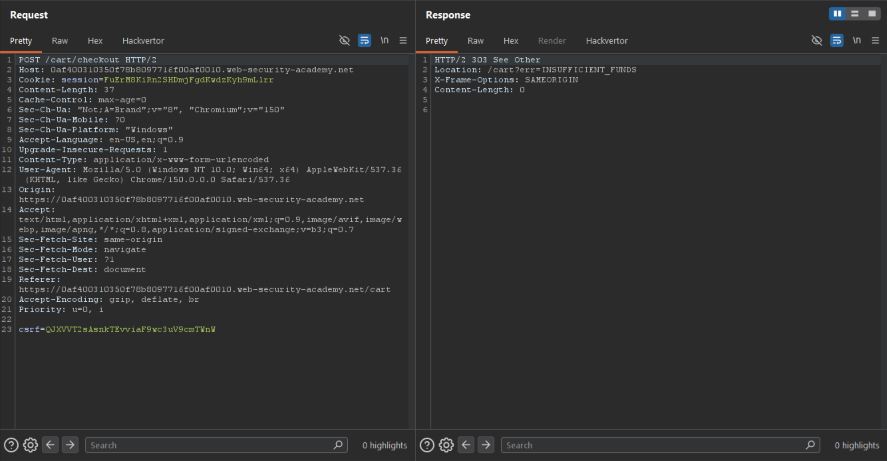Click magnifier icon in Request search box
The height and width of the screenshot is (461, 887).
[338, 445]
